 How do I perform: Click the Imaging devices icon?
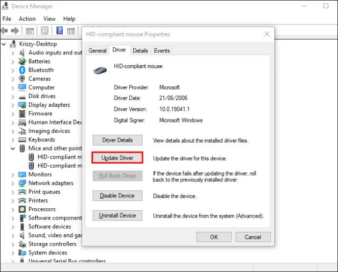(x=22, y=131)
